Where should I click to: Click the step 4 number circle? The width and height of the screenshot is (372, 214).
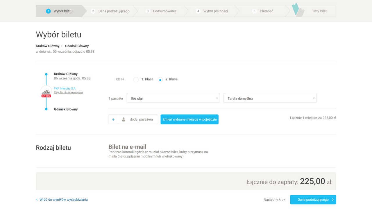(198, 11)
